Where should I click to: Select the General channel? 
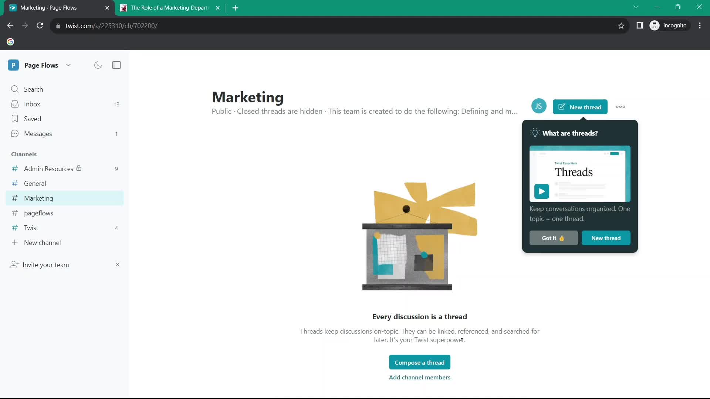tap(35, 183)
